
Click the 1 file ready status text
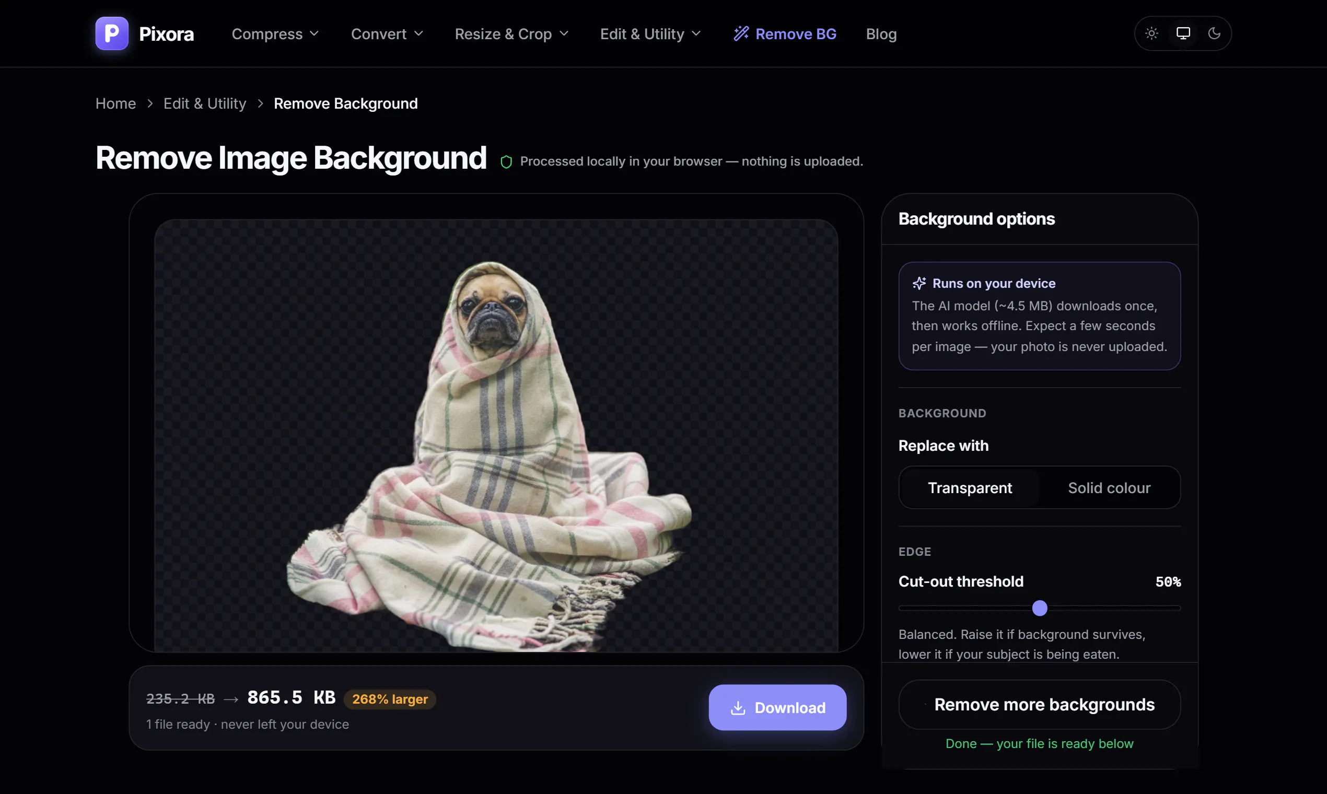[247, 724]
